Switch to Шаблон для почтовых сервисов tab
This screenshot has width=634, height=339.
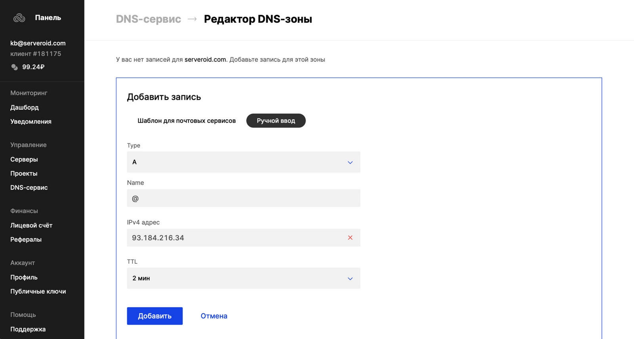186,121
